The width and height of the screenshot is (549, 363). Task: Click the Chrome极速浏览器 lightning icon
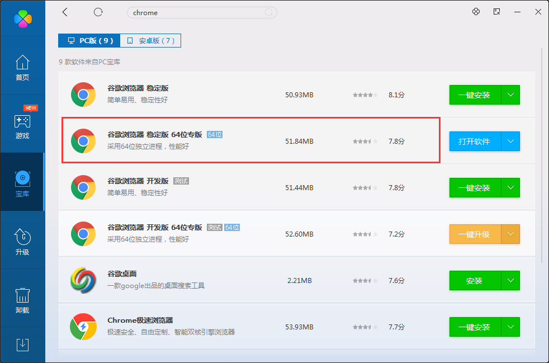click(83, 327)
